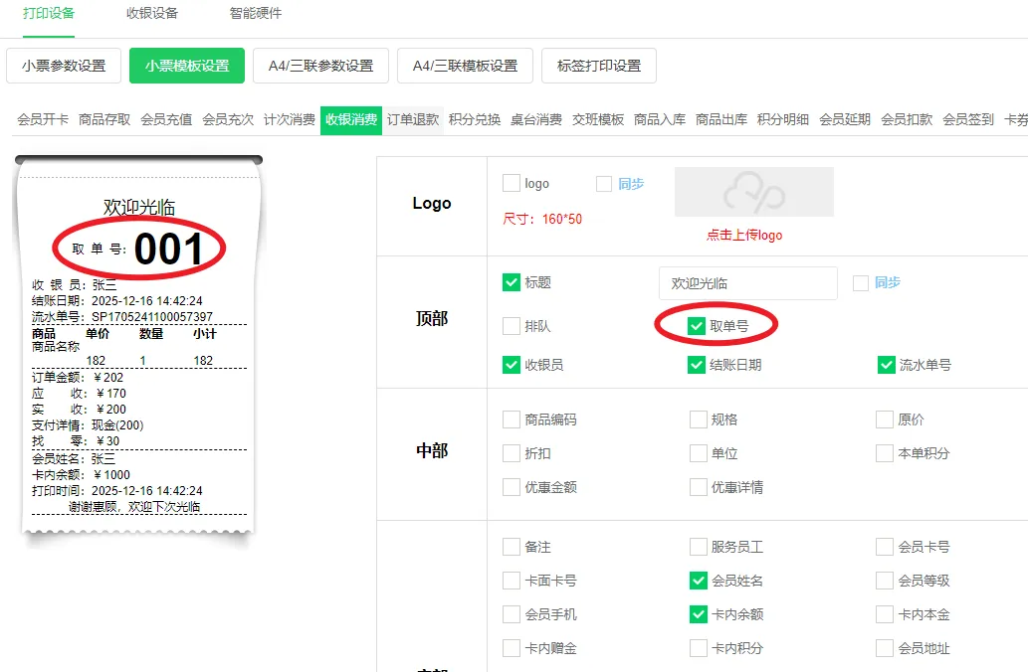
Task: Click the 欢迎光临 title input field
Action: [x=747, y=283]
